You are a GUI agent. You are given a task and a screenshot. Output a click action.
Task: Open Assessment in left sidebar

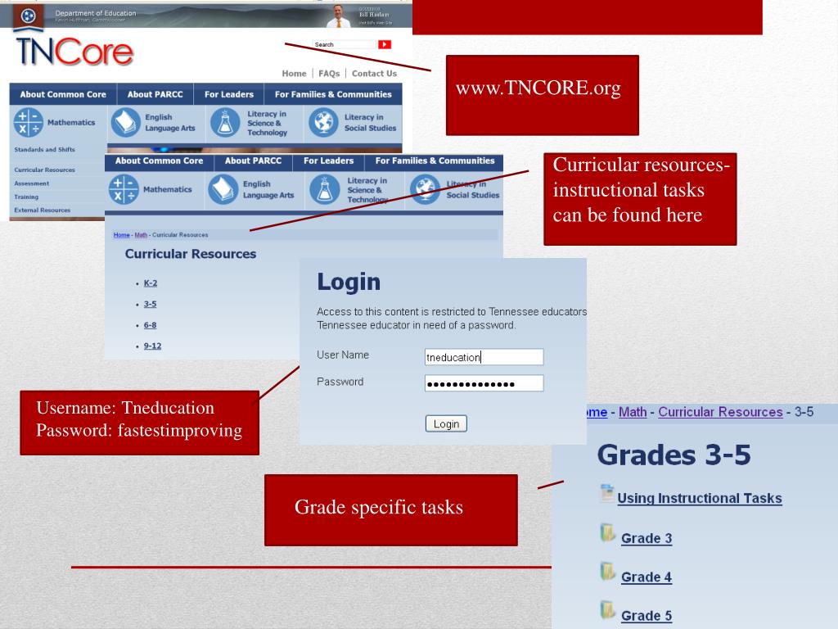pos(32,183)
